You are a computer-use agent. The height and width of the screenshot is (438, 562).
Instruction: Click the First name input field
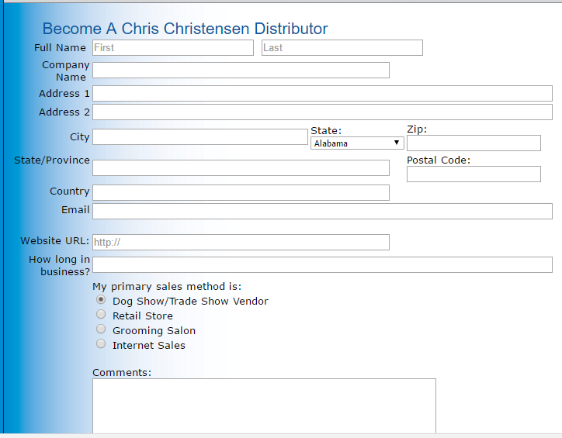pyautogui.click(x=173, y=47)
